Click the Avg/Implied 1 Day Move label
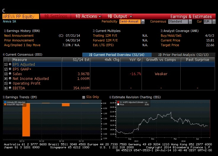218x156 pixels. tap(22, 45)
